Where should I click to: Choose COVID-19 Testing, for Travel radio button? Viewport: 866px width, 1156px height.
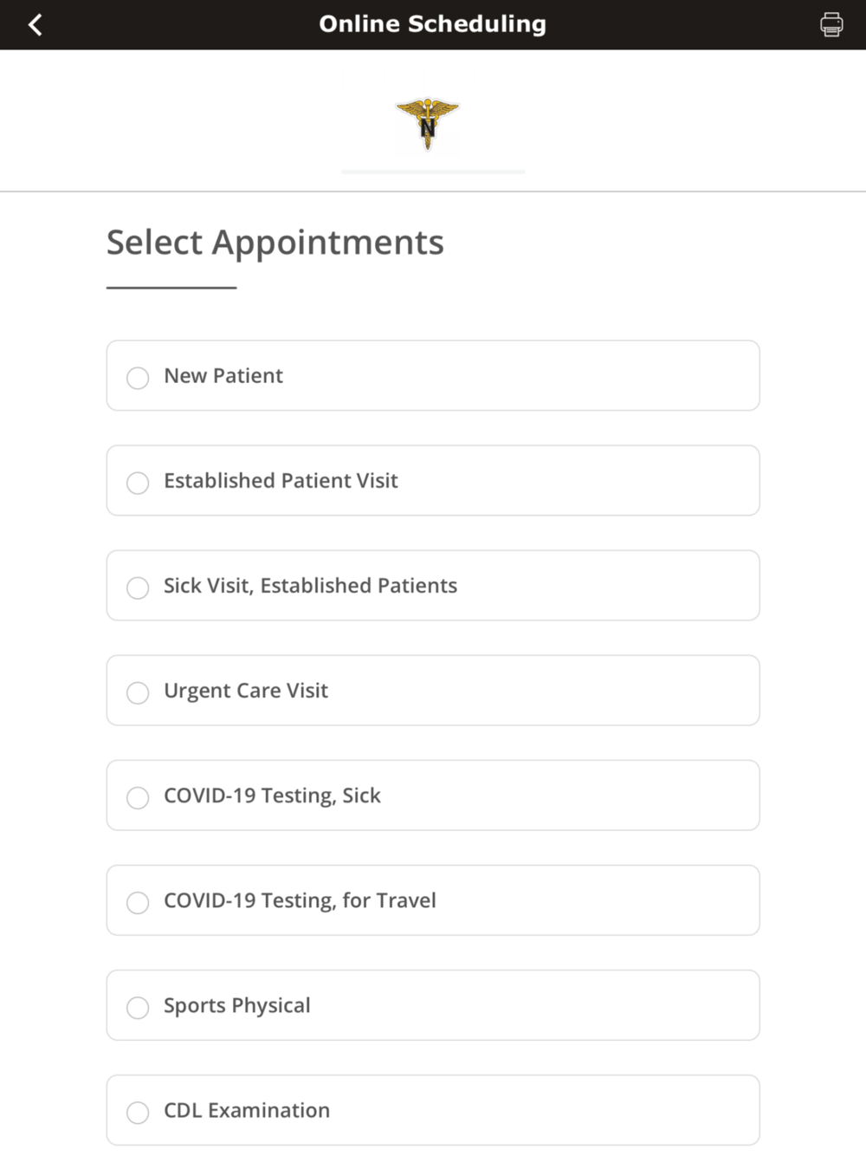tap(138, 902)
